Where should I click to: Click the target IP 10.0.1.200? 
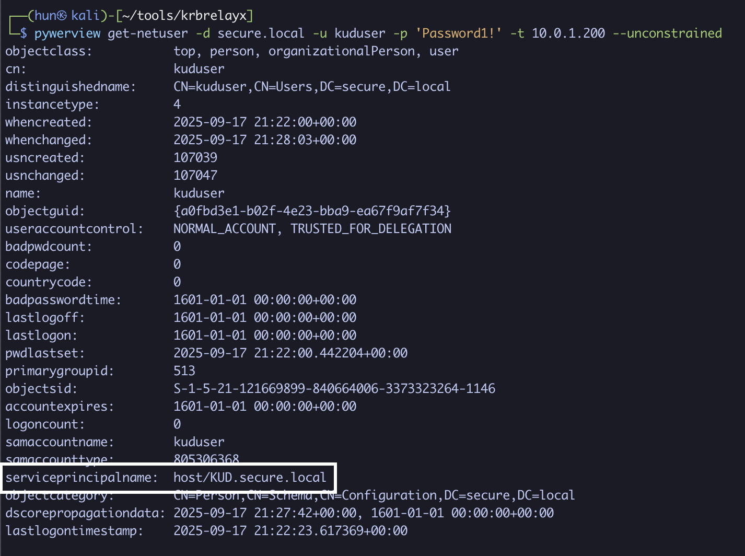tap(568, 33)
